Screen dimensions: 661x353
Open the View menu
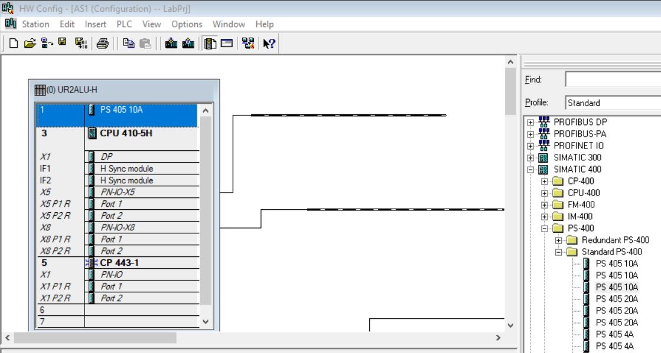coord(151,24)
